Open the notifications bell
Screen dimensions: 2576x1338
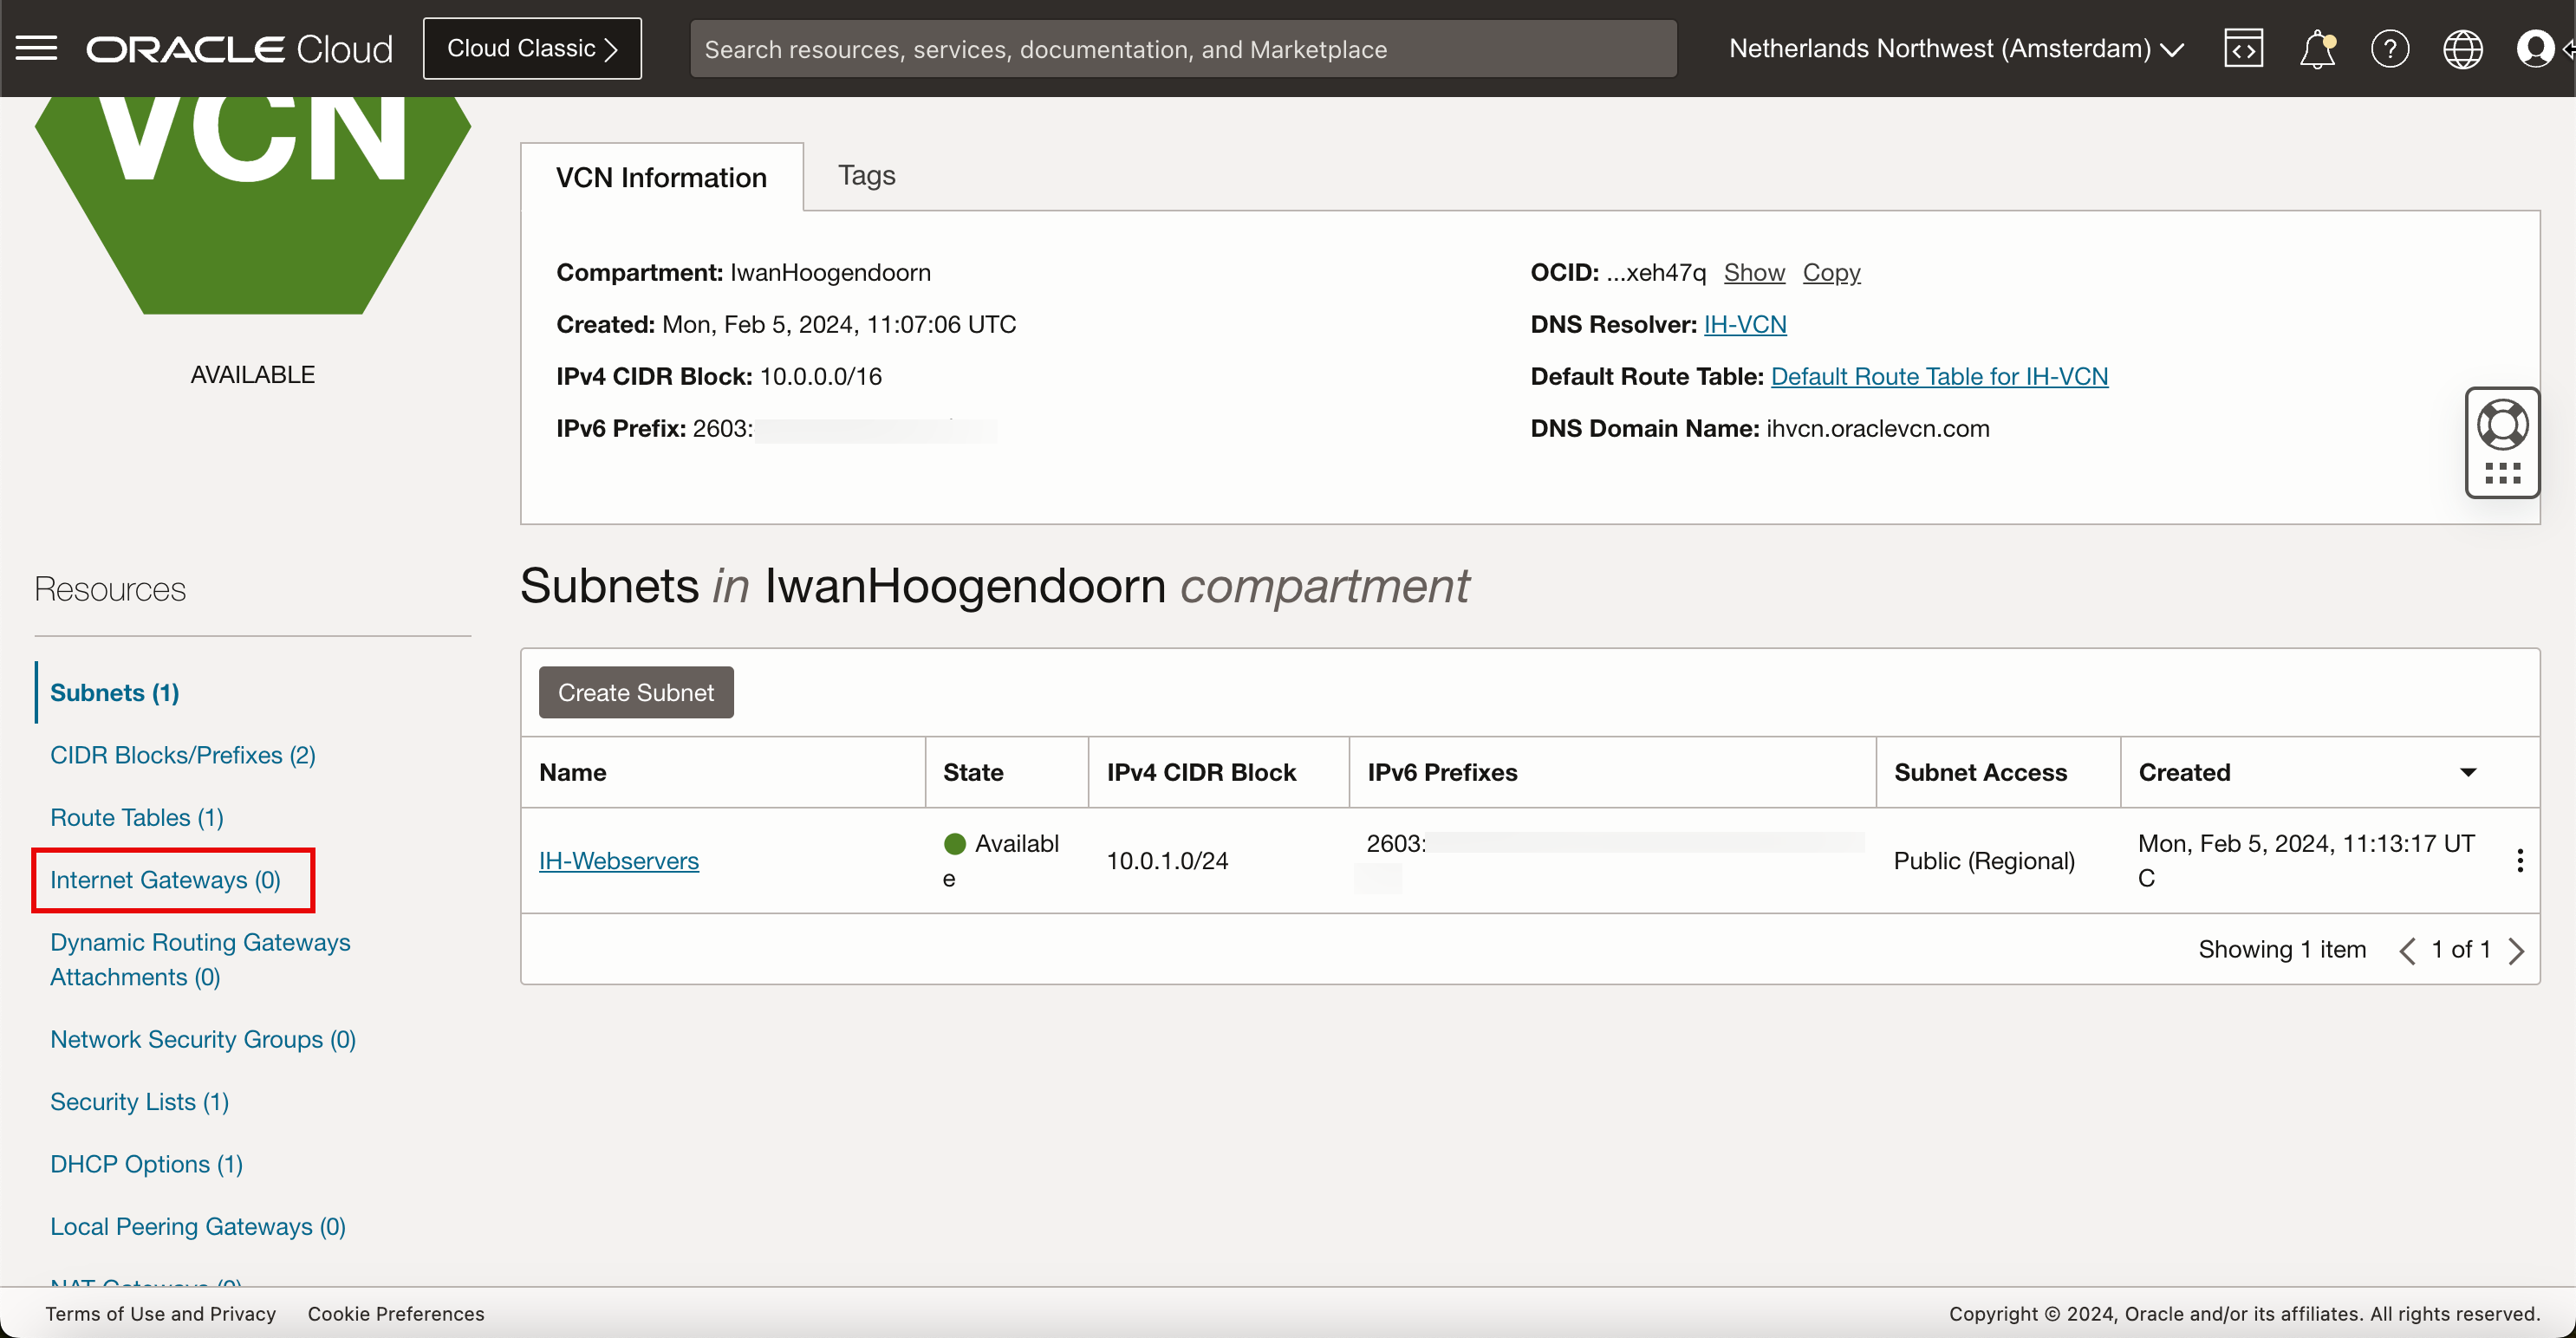(x=2317, y=48)
